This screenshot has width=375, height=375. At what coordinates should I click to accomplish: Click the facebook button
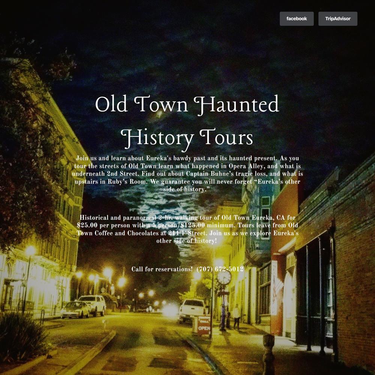pos(296,19)
